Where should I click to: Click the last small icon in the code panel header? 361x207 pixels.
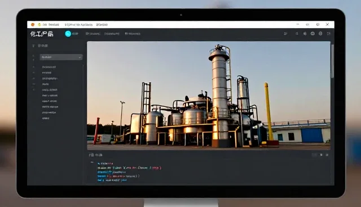click(x=327, y=155)
